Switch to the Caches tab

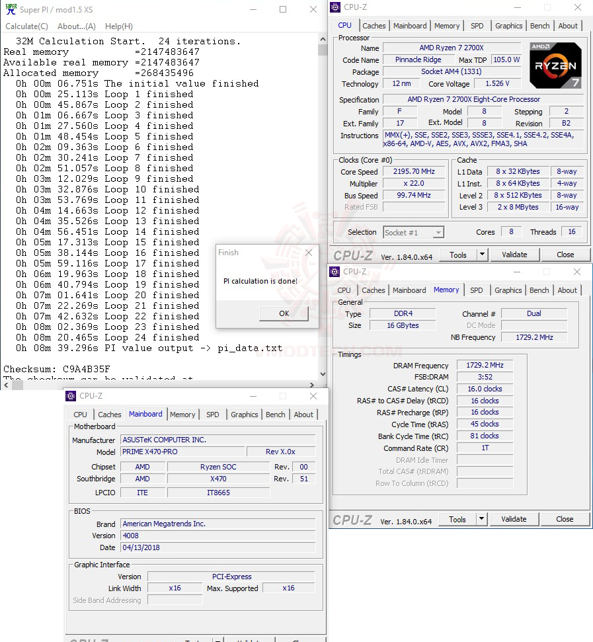[x=374, y=25]
